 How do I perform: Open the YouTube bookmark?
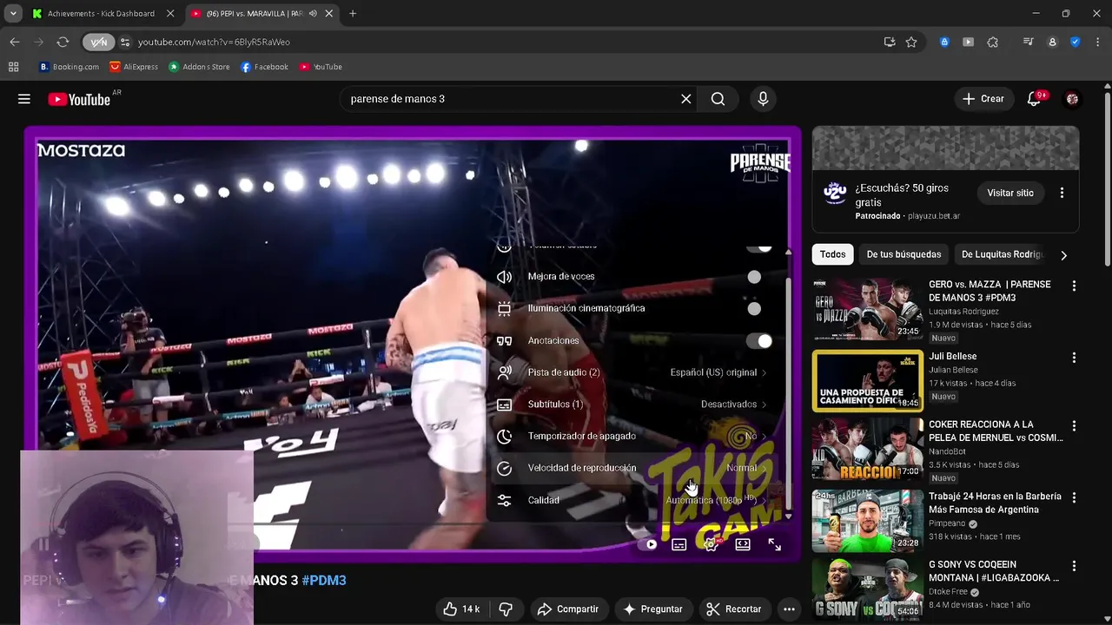[321, 67]
